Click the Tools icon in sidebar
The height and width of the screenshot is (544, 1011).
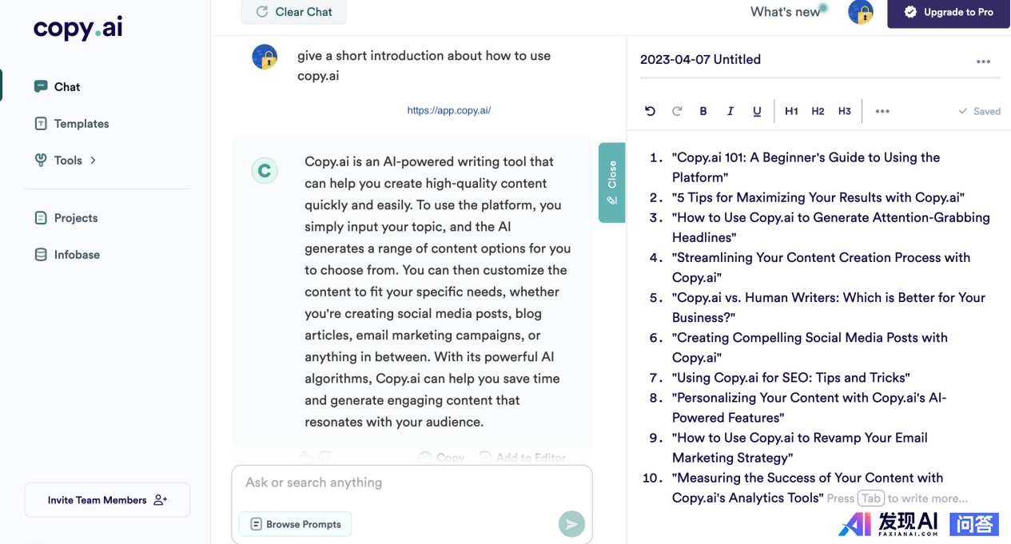tap(41, 161)
